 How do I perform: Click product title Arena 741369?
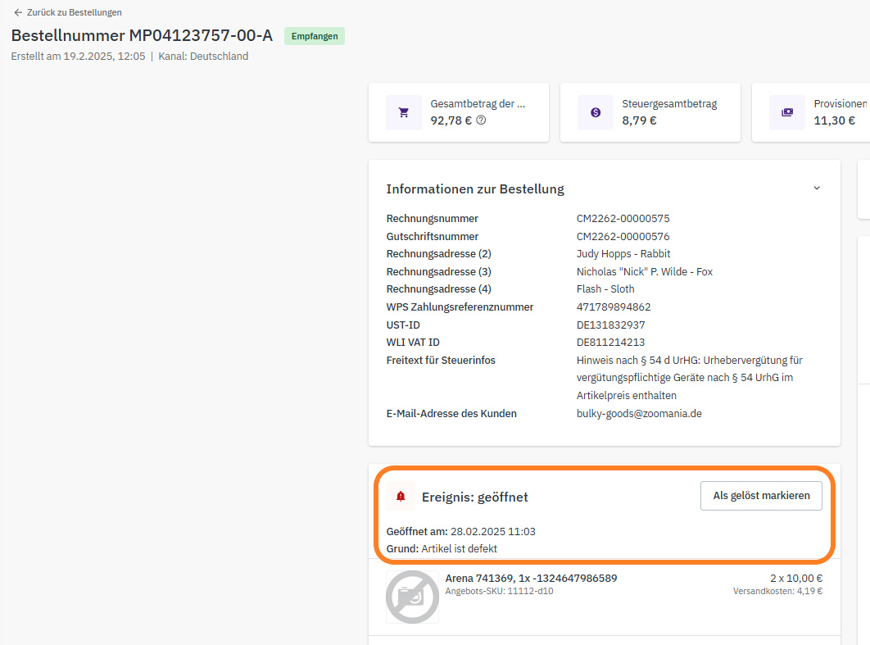click(x=531, y=578)
